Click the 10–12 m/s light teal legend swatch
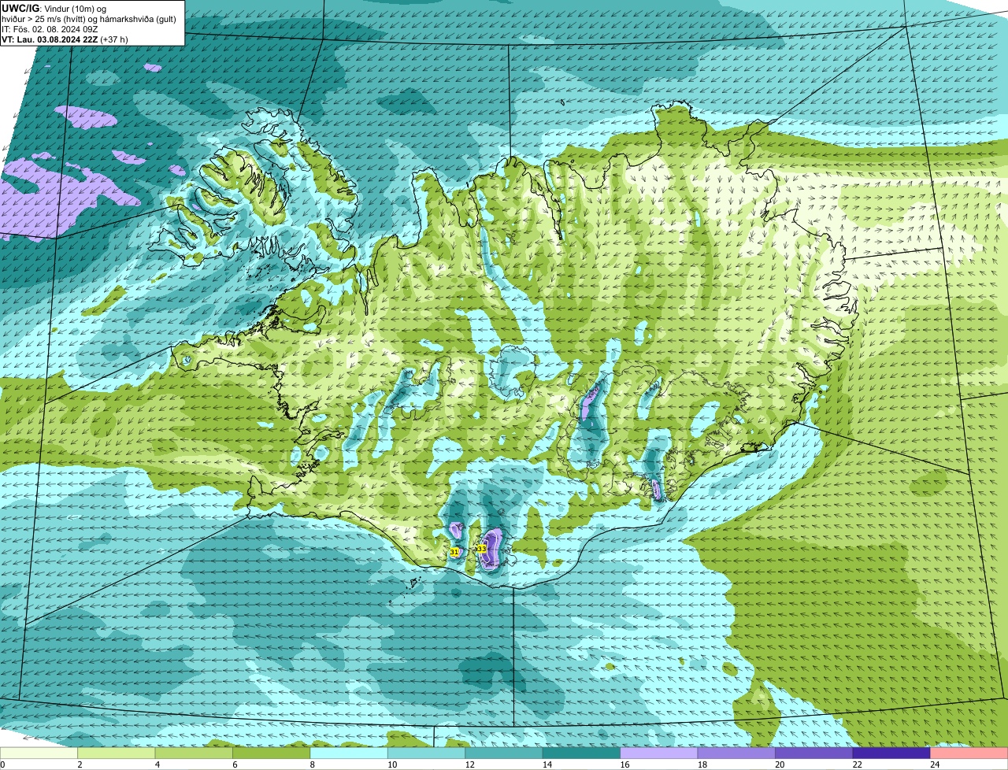 (426, 753)
